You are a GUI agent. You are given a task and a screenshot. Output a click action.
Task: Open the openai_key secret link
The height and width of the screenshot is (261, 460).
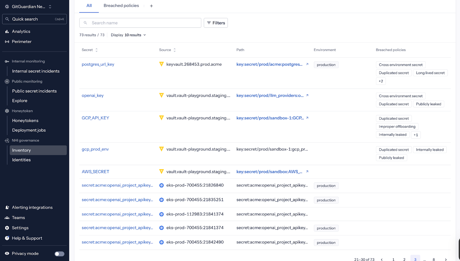93,96
